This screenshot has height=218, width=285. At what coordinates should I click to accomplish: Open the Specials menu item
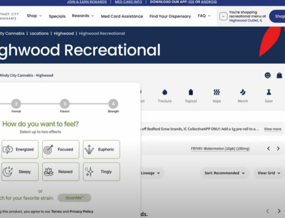pos(57,17)
